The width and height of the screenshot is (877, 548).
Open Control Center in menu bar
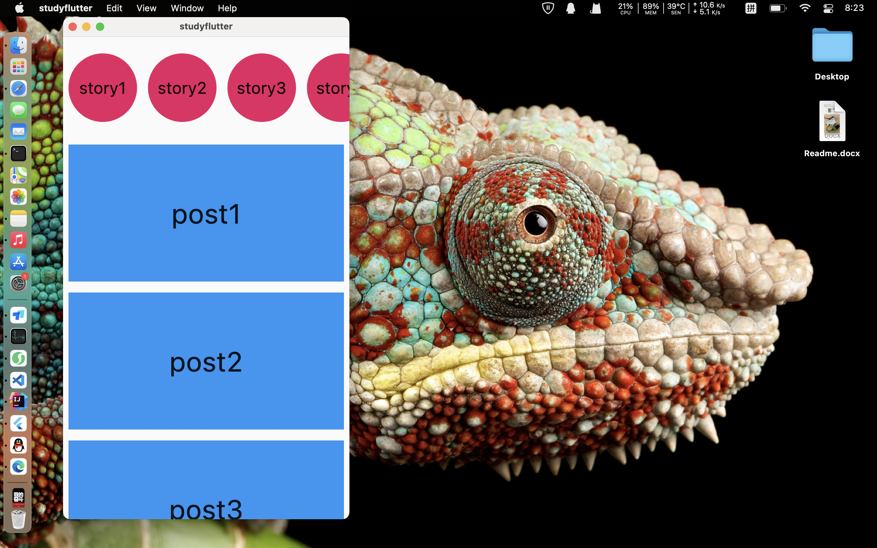[828, 8]
